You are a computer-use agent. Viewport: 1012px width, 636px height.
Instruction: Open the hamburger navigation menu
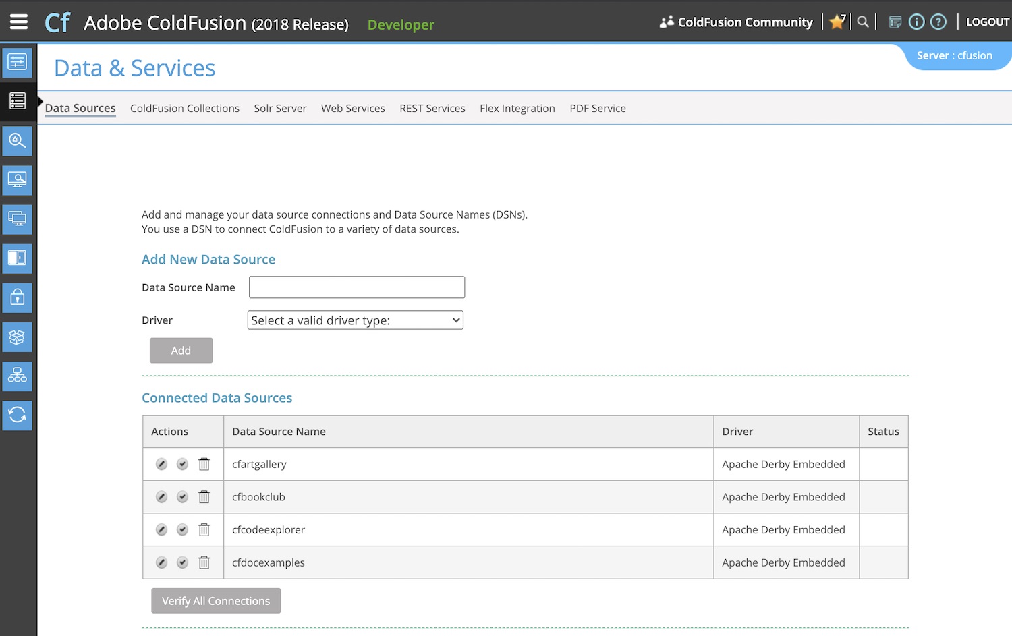[x=19, y=22]
